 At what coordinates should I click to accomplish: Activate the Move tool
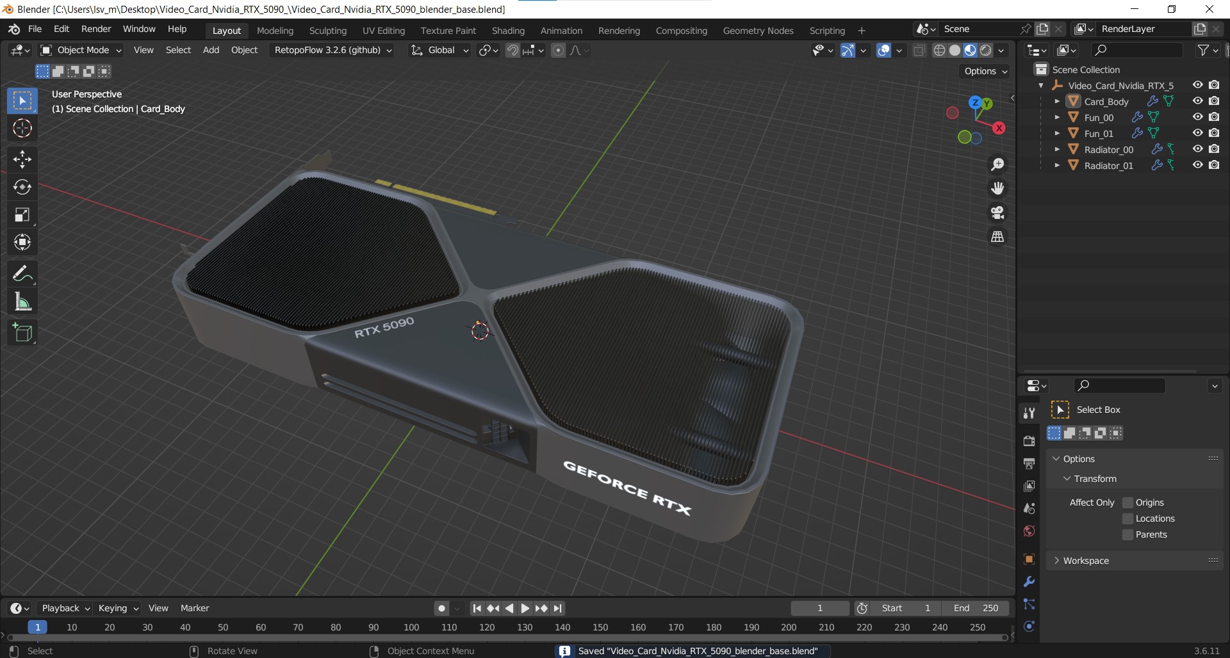click(x=22, y=159)
